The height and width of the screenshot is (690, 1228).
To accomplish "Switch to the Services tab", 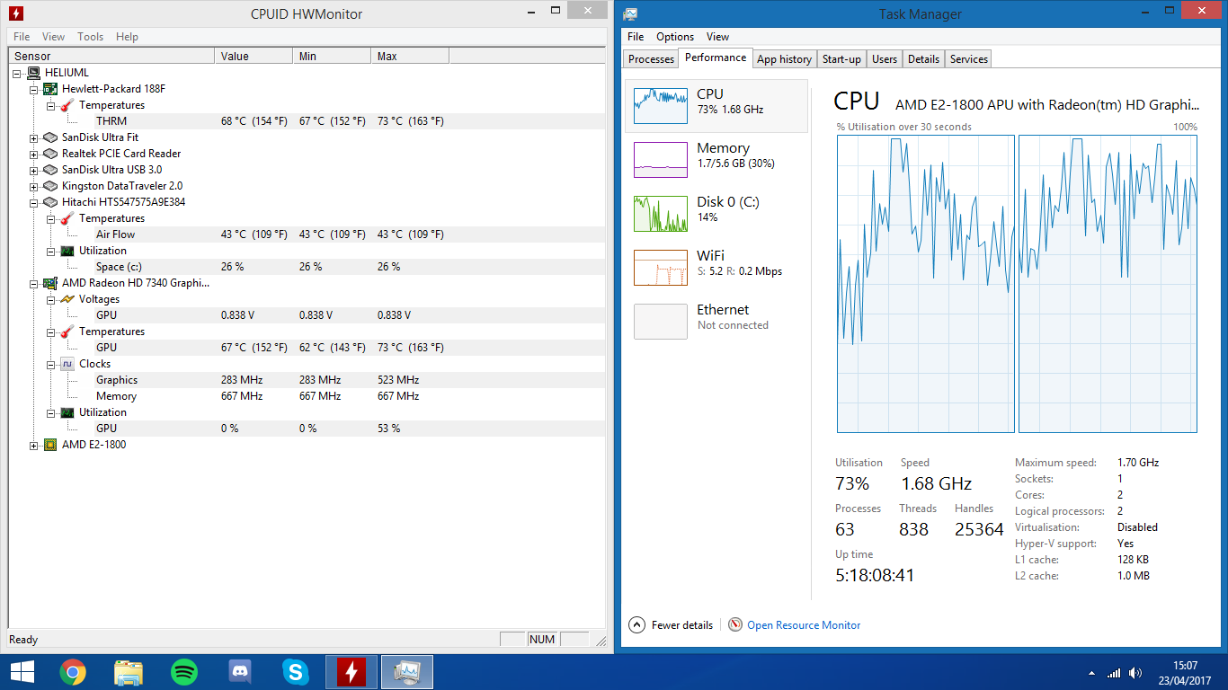I will pyautogui.click(x=969, y=59).
